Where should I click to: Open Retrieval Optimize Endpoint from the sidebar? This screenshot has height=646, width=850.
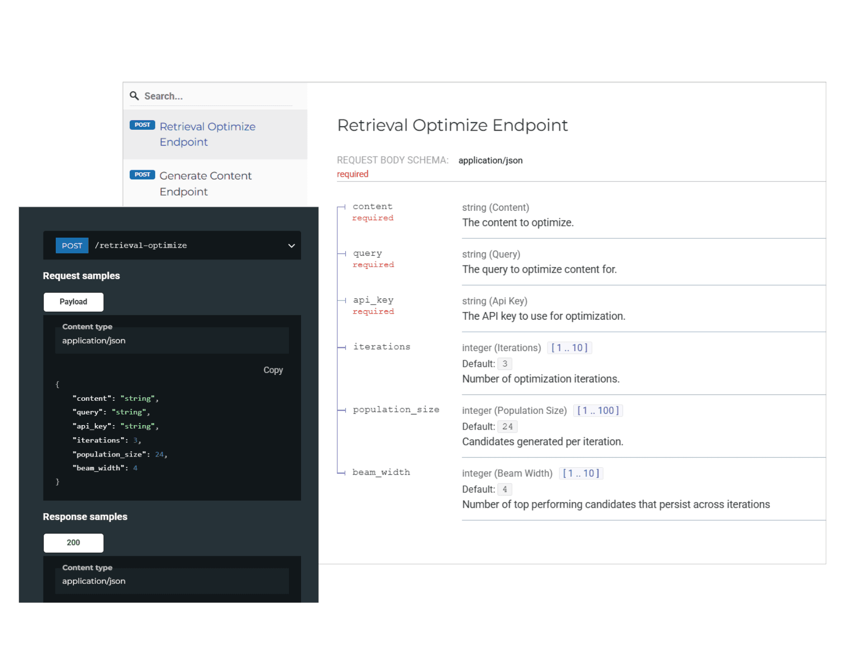(207, 134)
